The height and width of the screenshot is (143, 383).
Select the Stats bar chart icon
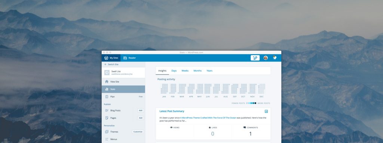click(x=107, y=89)
